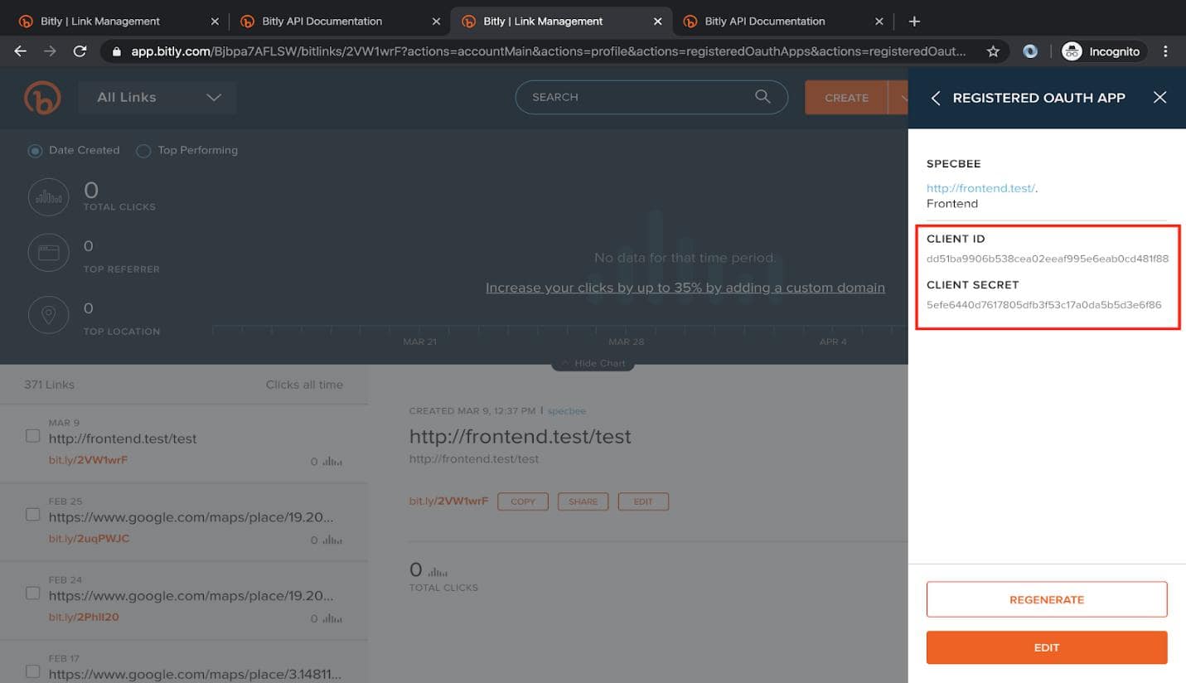Screen dimensions: 1186x683
Task: Go back using browser back arrow
Action: (x=21, y=51)
